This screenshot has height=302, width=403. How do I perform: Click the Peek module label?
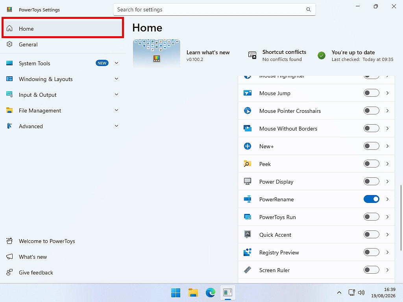click(265, 164)
